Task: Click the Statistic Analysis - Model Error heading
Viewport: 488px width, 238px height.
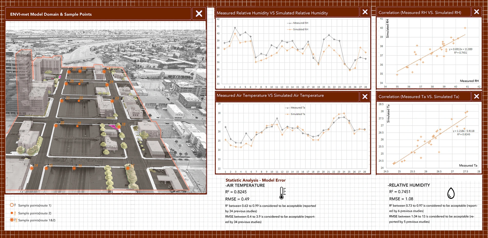Action: click(x=255, y=180)
